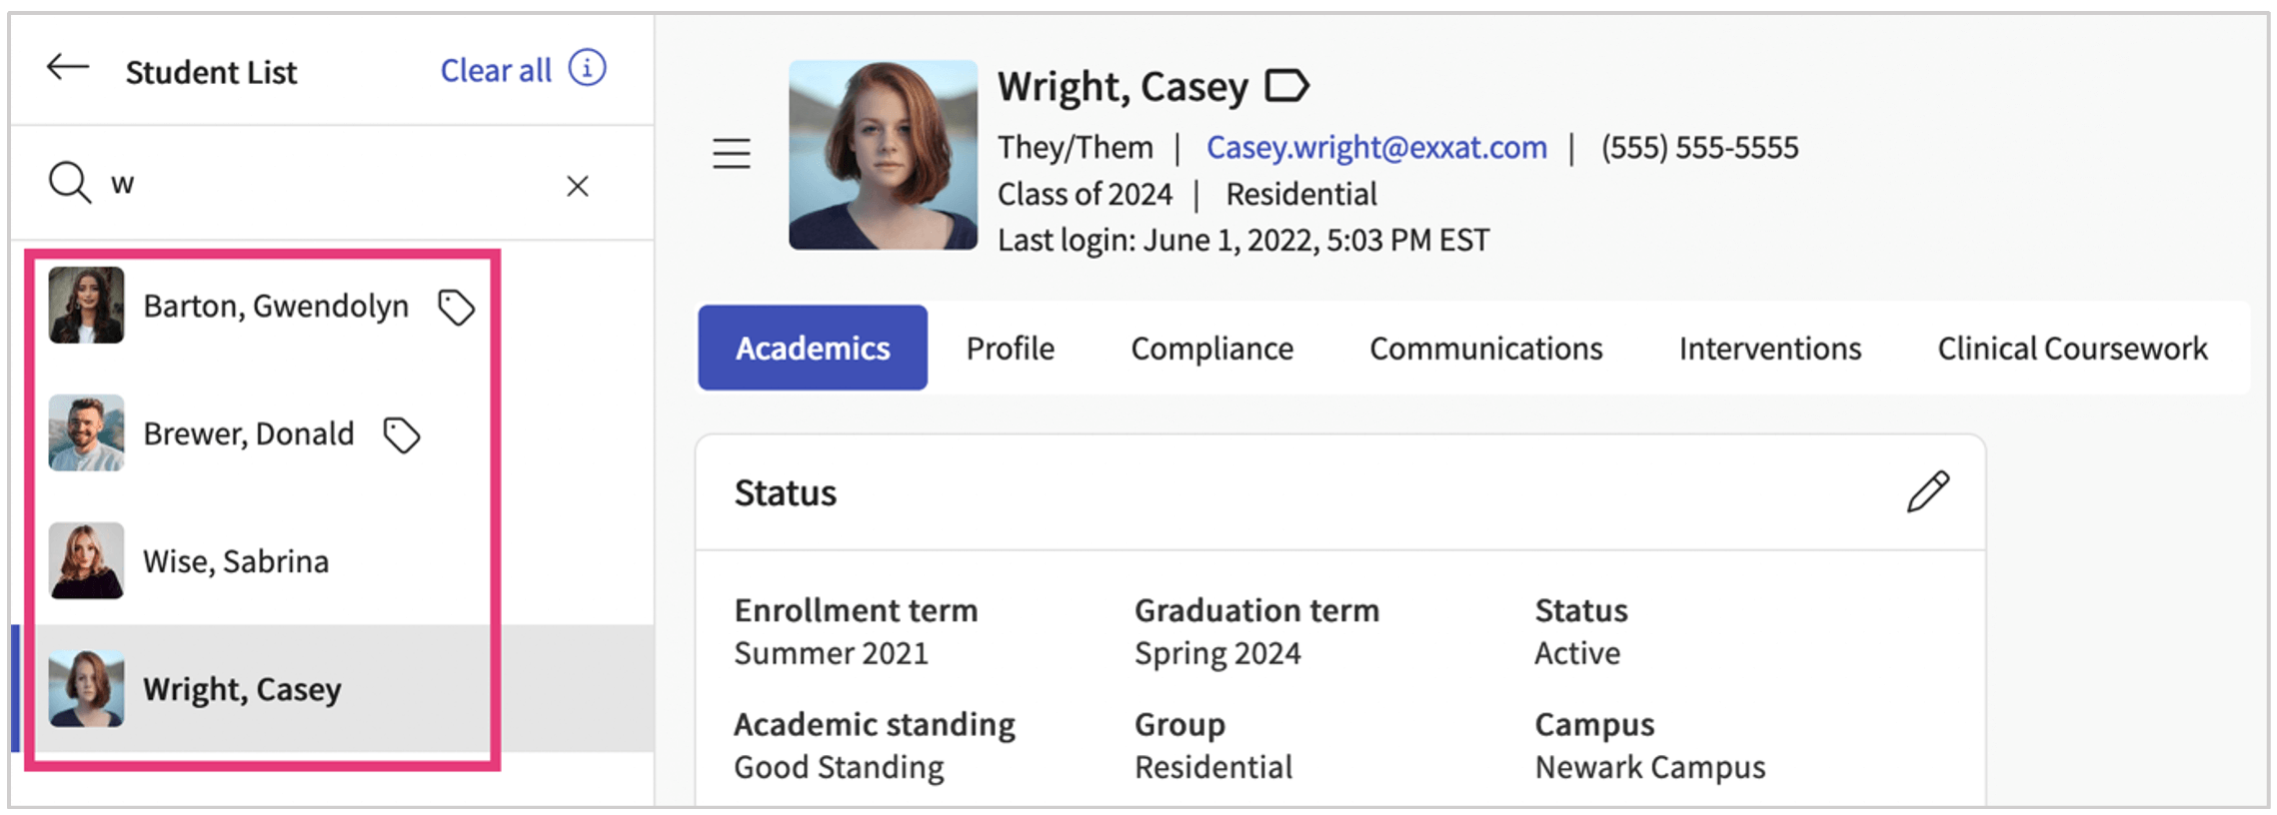The image size is (2277, 815).
Task: Select the Interventions tab
Action: coord(1769,349)
